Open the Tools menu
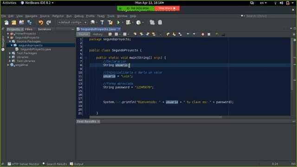 pyautogui.click(x=111, y=16)
